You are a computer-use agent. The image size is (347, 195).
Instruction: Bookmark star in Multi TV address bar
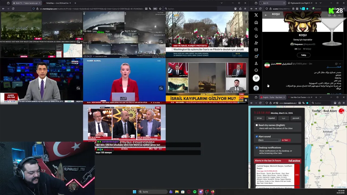tap(160, 9)
